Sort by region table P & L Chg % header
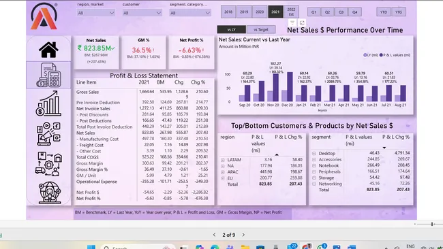This screenshot has width=443, height=249. tap(288, 137)
